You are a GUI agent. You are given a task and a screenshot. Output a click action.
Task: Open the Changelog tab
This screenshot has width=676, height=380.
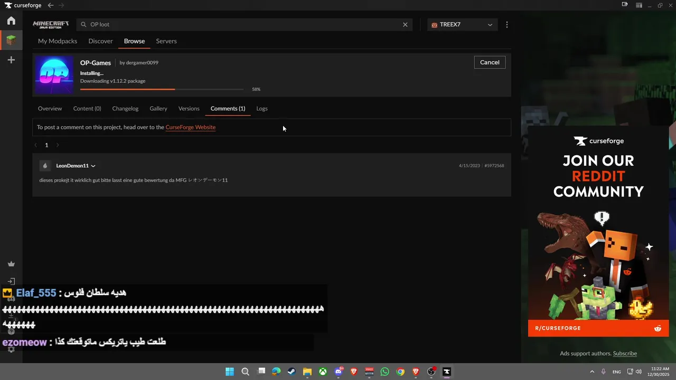coord(125,109)
